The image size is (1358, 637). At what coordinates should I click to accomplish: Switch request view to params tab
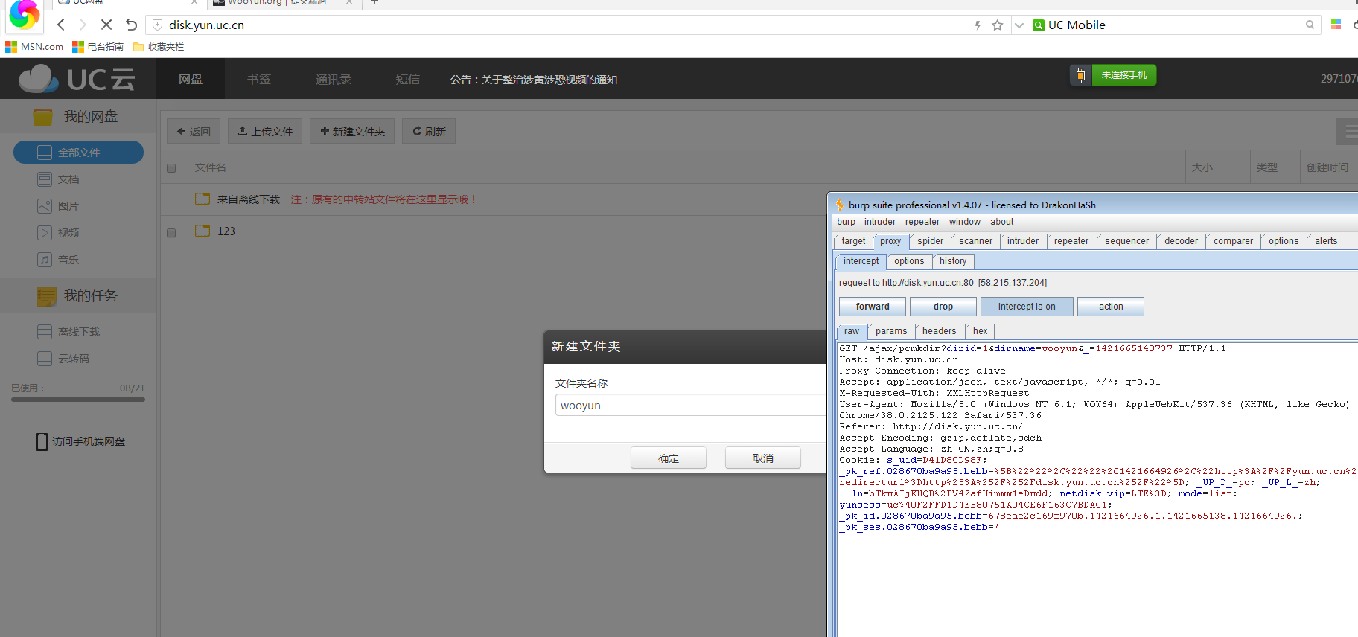[891, 331]
